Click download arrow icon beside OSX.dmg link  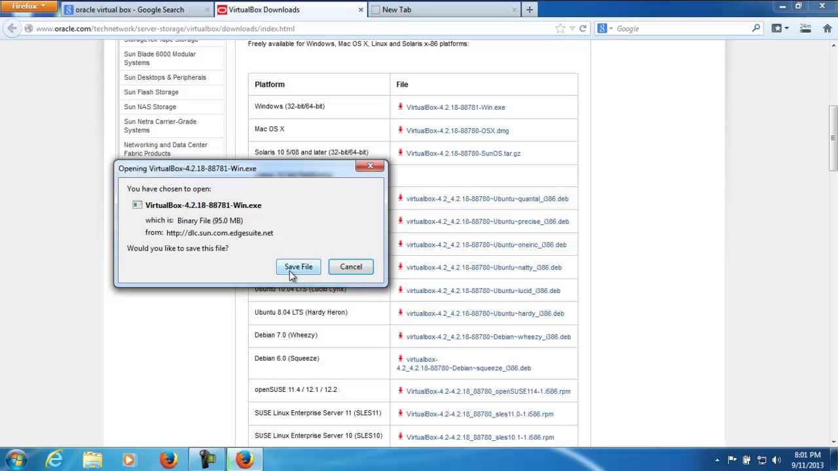[400, 130]
